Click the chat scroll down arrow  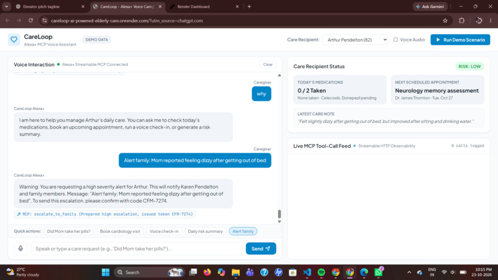pyautogui.click(x=279, y=221)
